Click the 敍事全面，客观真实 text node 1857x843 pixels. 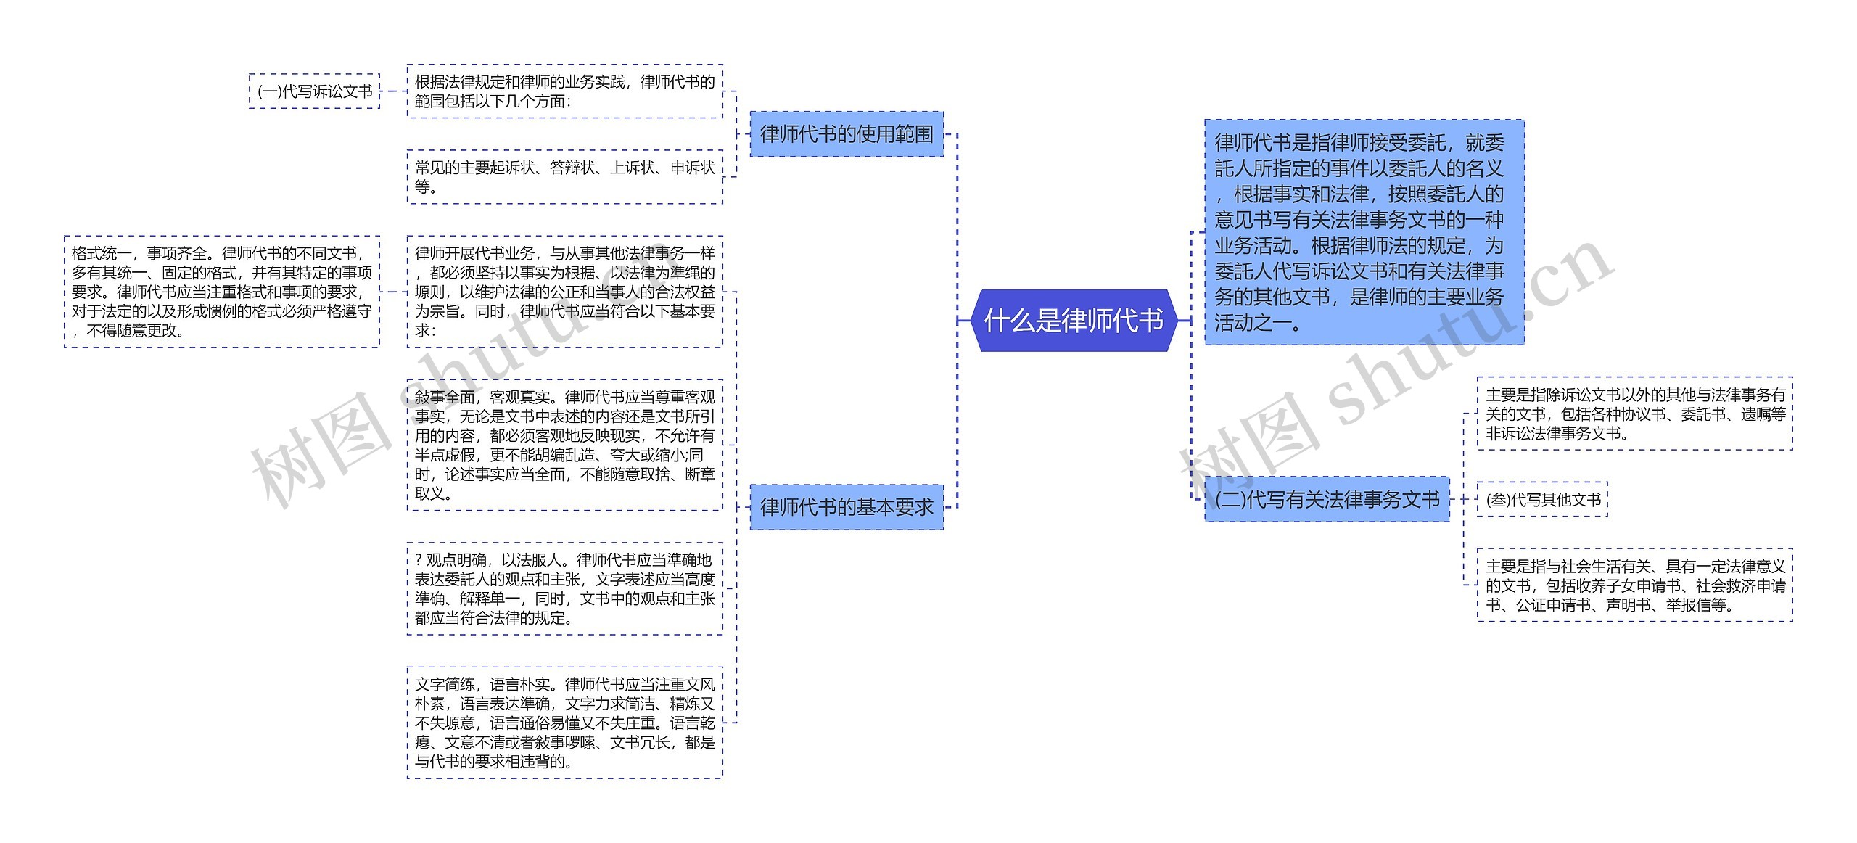pyautogui.click(x=564, y=445)
